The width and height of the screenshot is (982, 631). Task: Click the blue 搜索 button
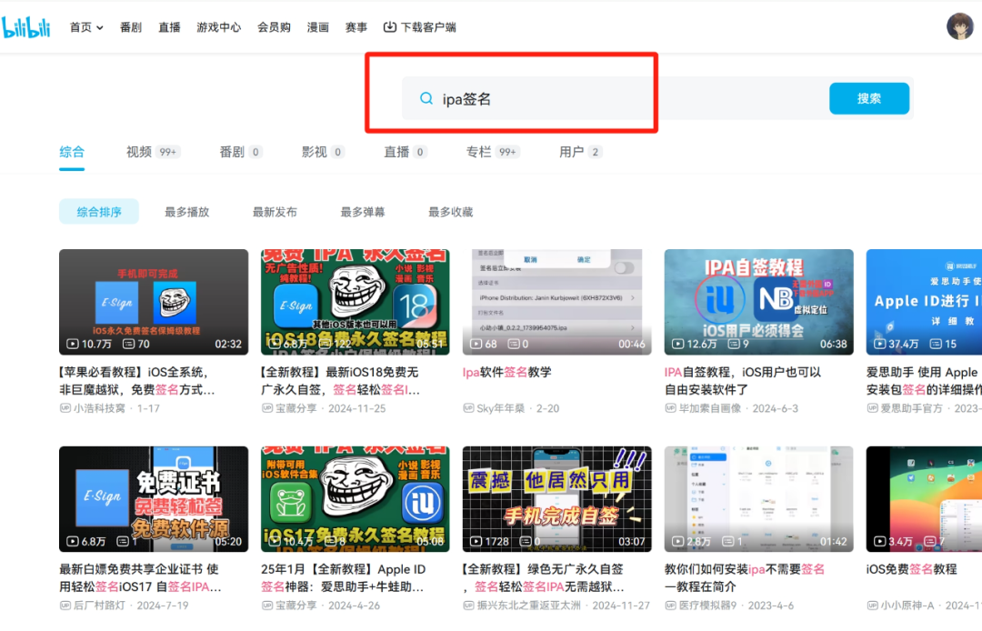coord(868,98)
